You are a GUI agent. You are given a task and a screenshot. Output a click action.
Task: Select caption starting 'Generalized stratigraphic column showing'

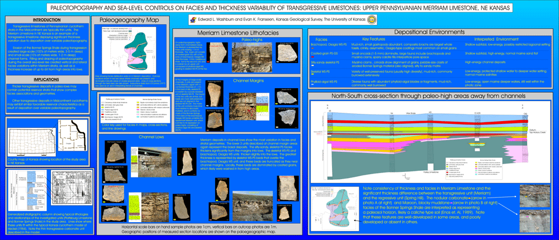pos(49,223)
